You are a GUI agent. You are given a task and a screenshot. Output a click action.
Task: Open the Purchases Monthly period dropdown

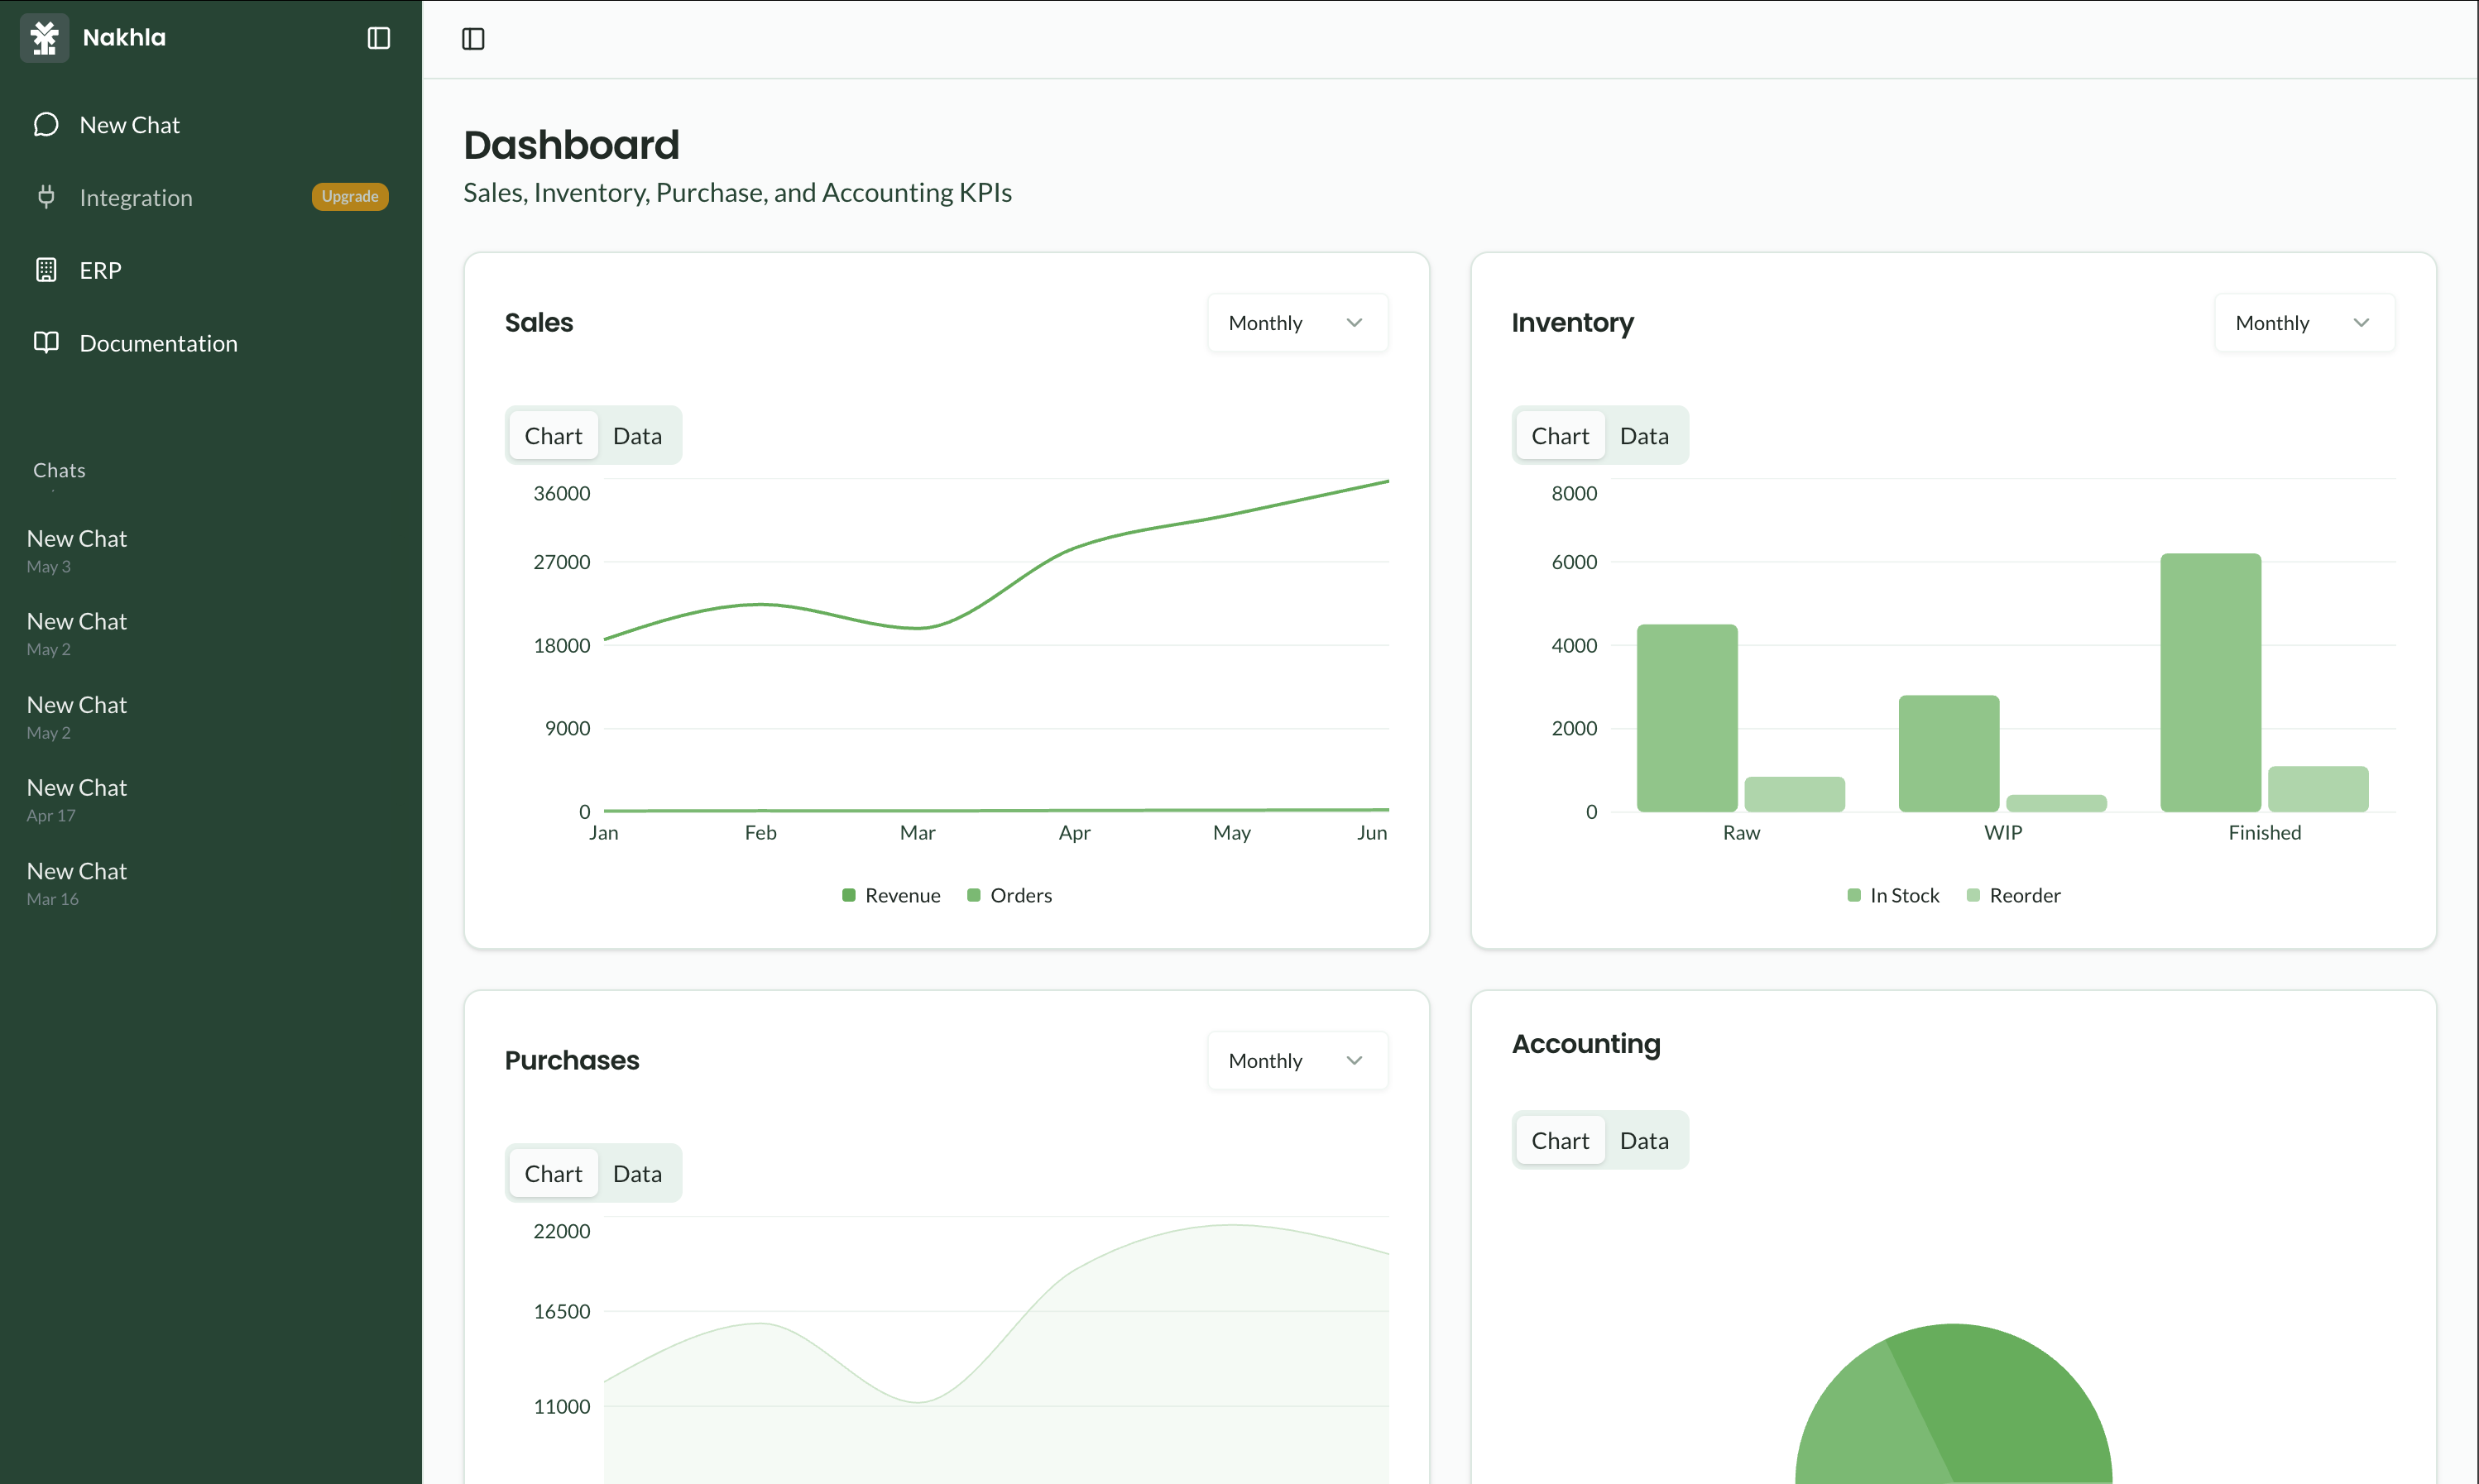tap(1297, 1061)
